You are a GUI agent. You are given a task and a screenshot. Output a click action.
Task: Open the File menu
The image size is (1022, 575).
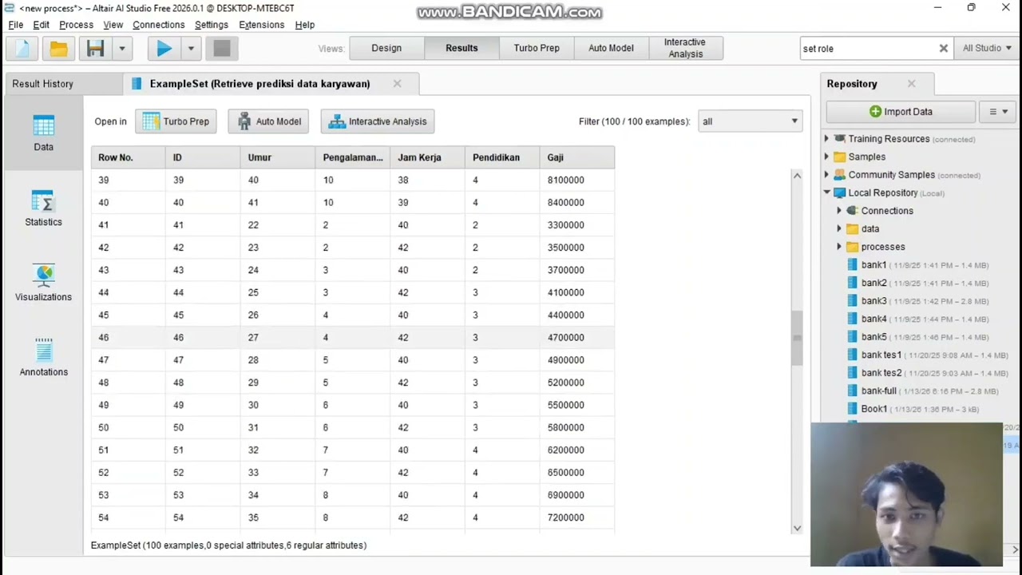pos(16,25)
